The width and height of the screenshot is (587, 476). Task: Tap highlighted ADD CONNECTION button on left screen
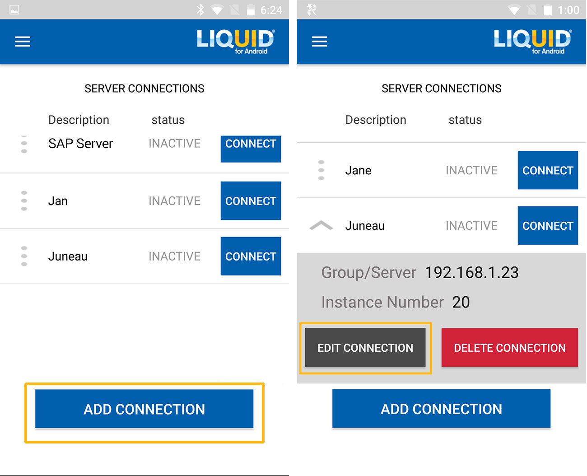144,409
